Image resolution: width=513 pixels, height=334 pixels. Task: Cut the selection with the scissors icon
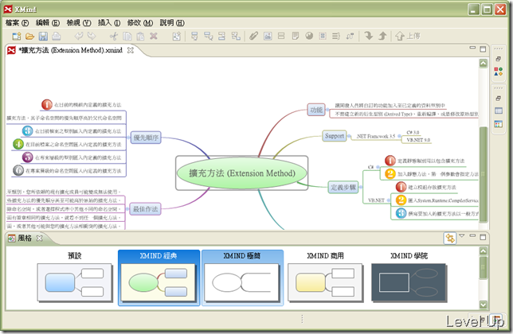[x=114, y=36]
